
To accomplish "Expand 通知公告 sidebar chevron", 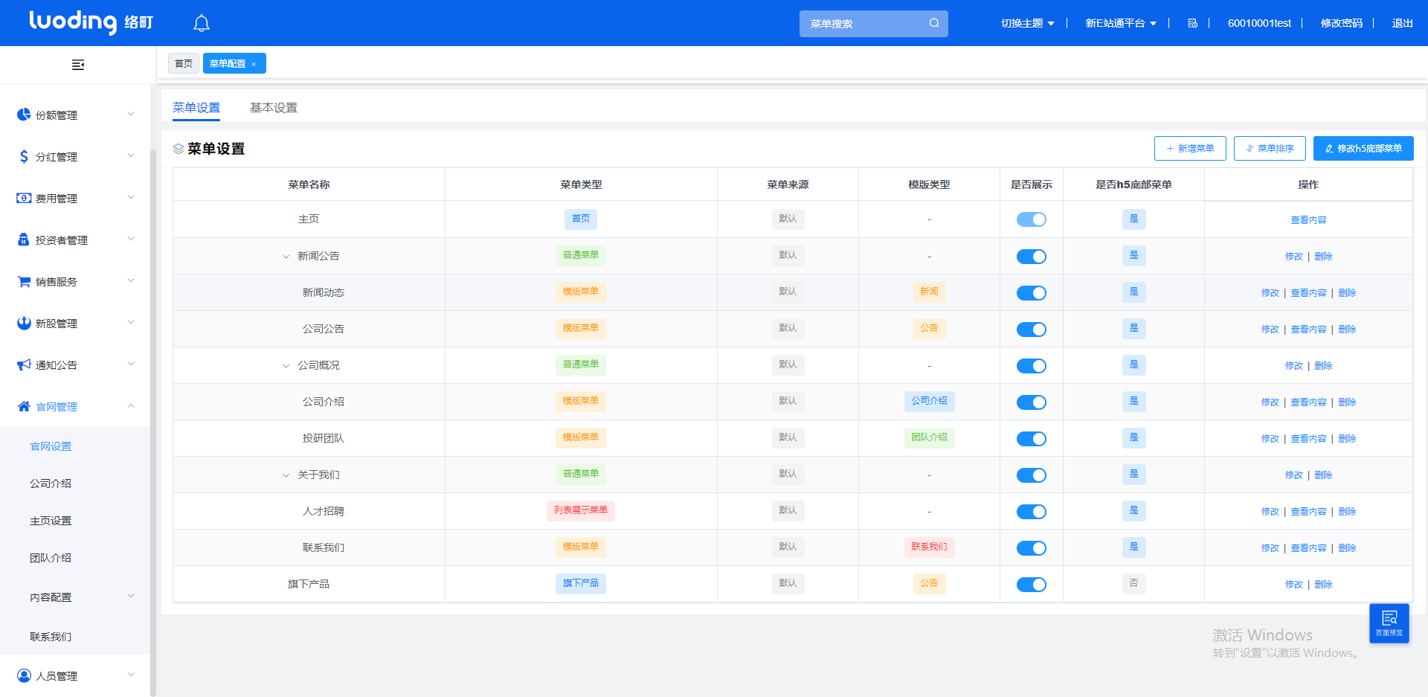I will pyautogui.click(x=131, y=364).
